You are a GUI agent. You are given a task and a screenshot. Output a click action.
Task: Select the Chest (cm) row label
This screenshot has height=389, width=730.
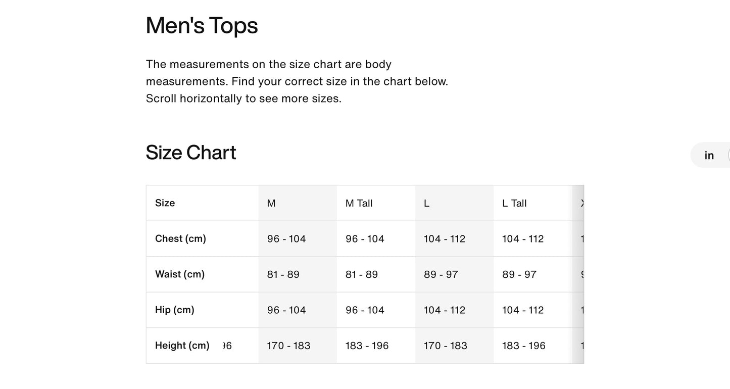click(x=180, y=238)
